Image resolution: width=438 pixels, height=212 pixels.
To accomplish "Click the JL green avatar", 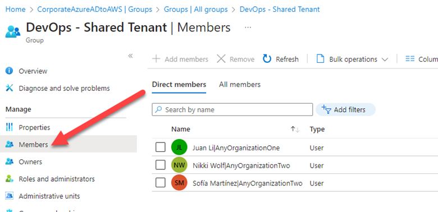I will (x=179, y=147).
